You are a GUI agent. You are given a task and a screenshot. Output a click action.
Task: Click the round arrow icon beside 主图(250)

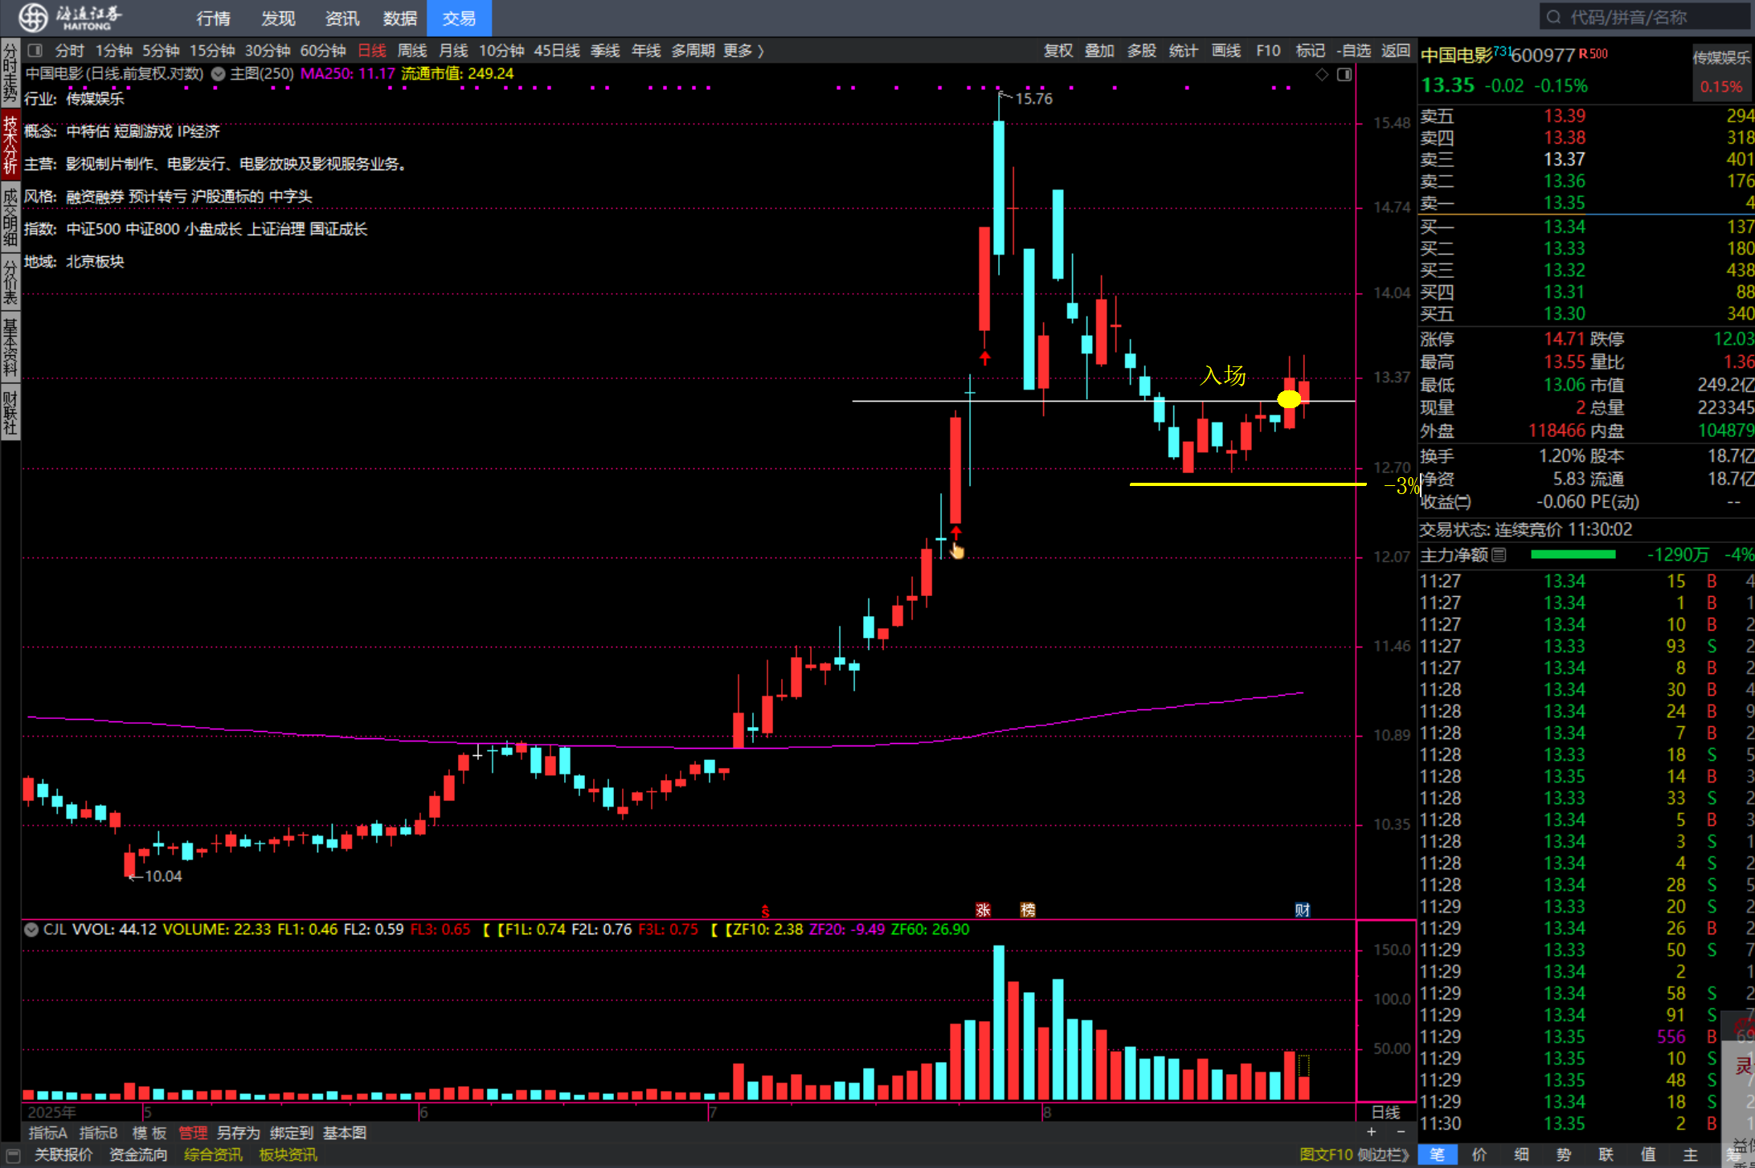coord(218,74)
